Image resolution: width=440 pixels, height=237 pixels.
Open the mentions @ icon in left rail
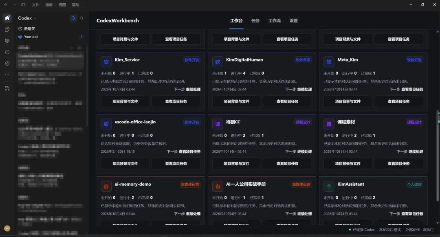7,64
